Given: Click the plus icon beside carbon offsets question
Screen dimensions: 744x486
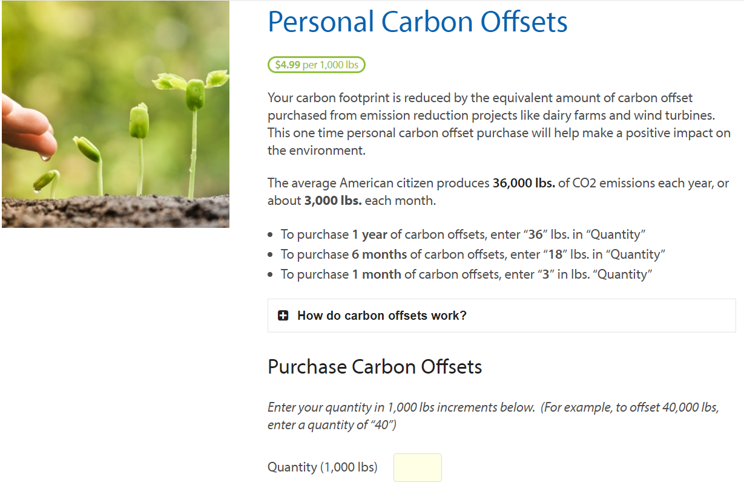Looking at the screenshot, I should point(283,316).
